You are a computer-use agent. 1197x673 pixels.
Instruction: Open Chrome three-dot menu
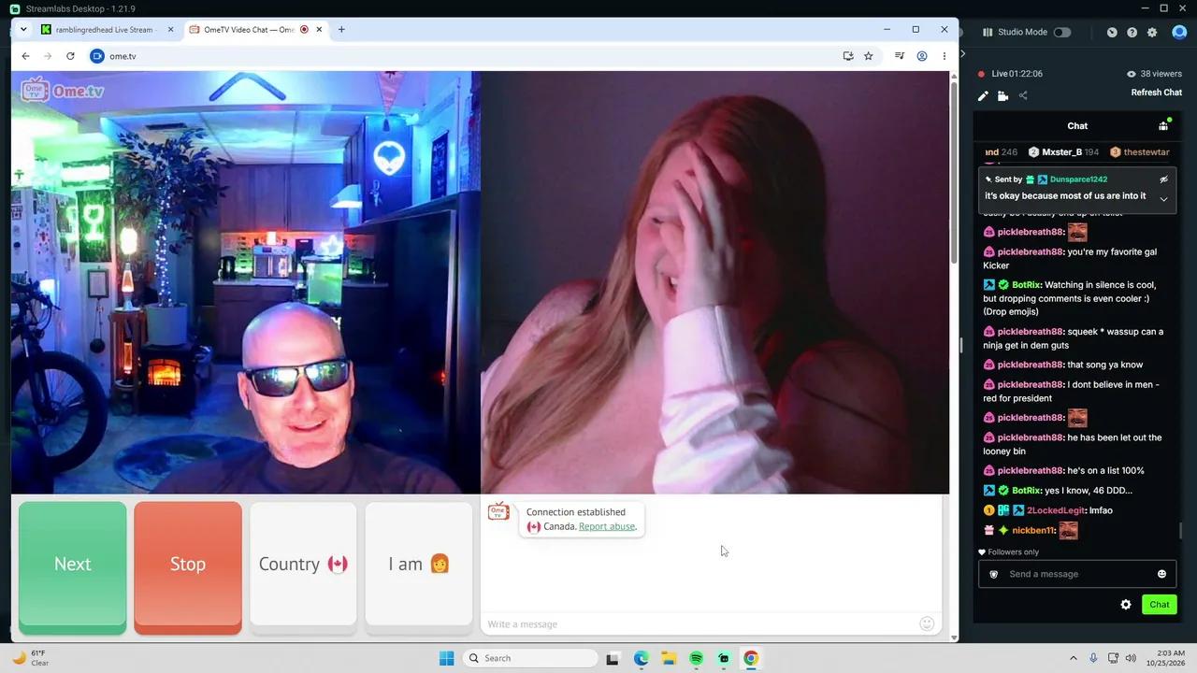[x=944, y=56]
